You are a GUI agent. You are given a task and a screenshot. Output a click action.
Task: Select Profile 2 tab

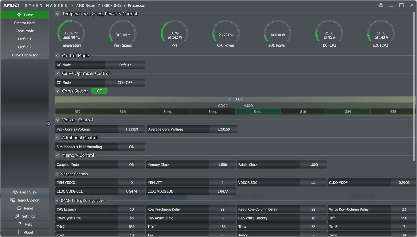pos(25,47)
